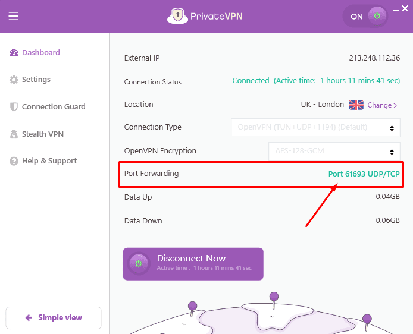Click the Connection Type dropdown arrows
The height and width of the screenshot is (334, 413).
pos(392,128)
